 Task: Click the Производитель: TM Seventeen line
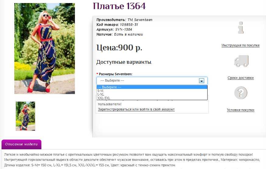[124, 20]
